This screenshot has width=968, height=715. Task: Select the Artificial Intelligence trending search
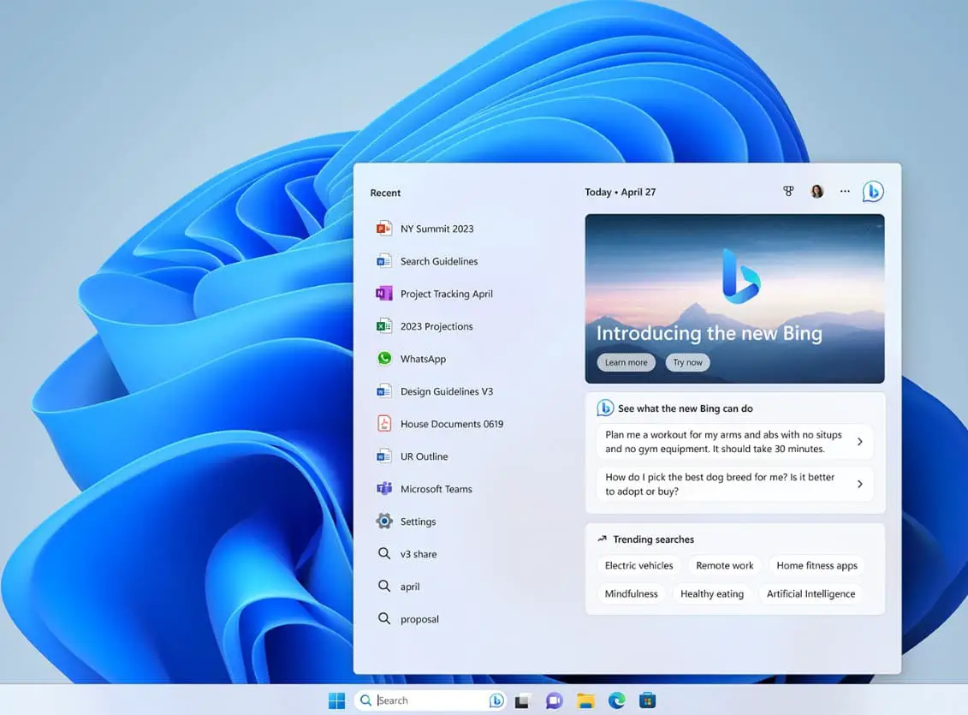811,593
